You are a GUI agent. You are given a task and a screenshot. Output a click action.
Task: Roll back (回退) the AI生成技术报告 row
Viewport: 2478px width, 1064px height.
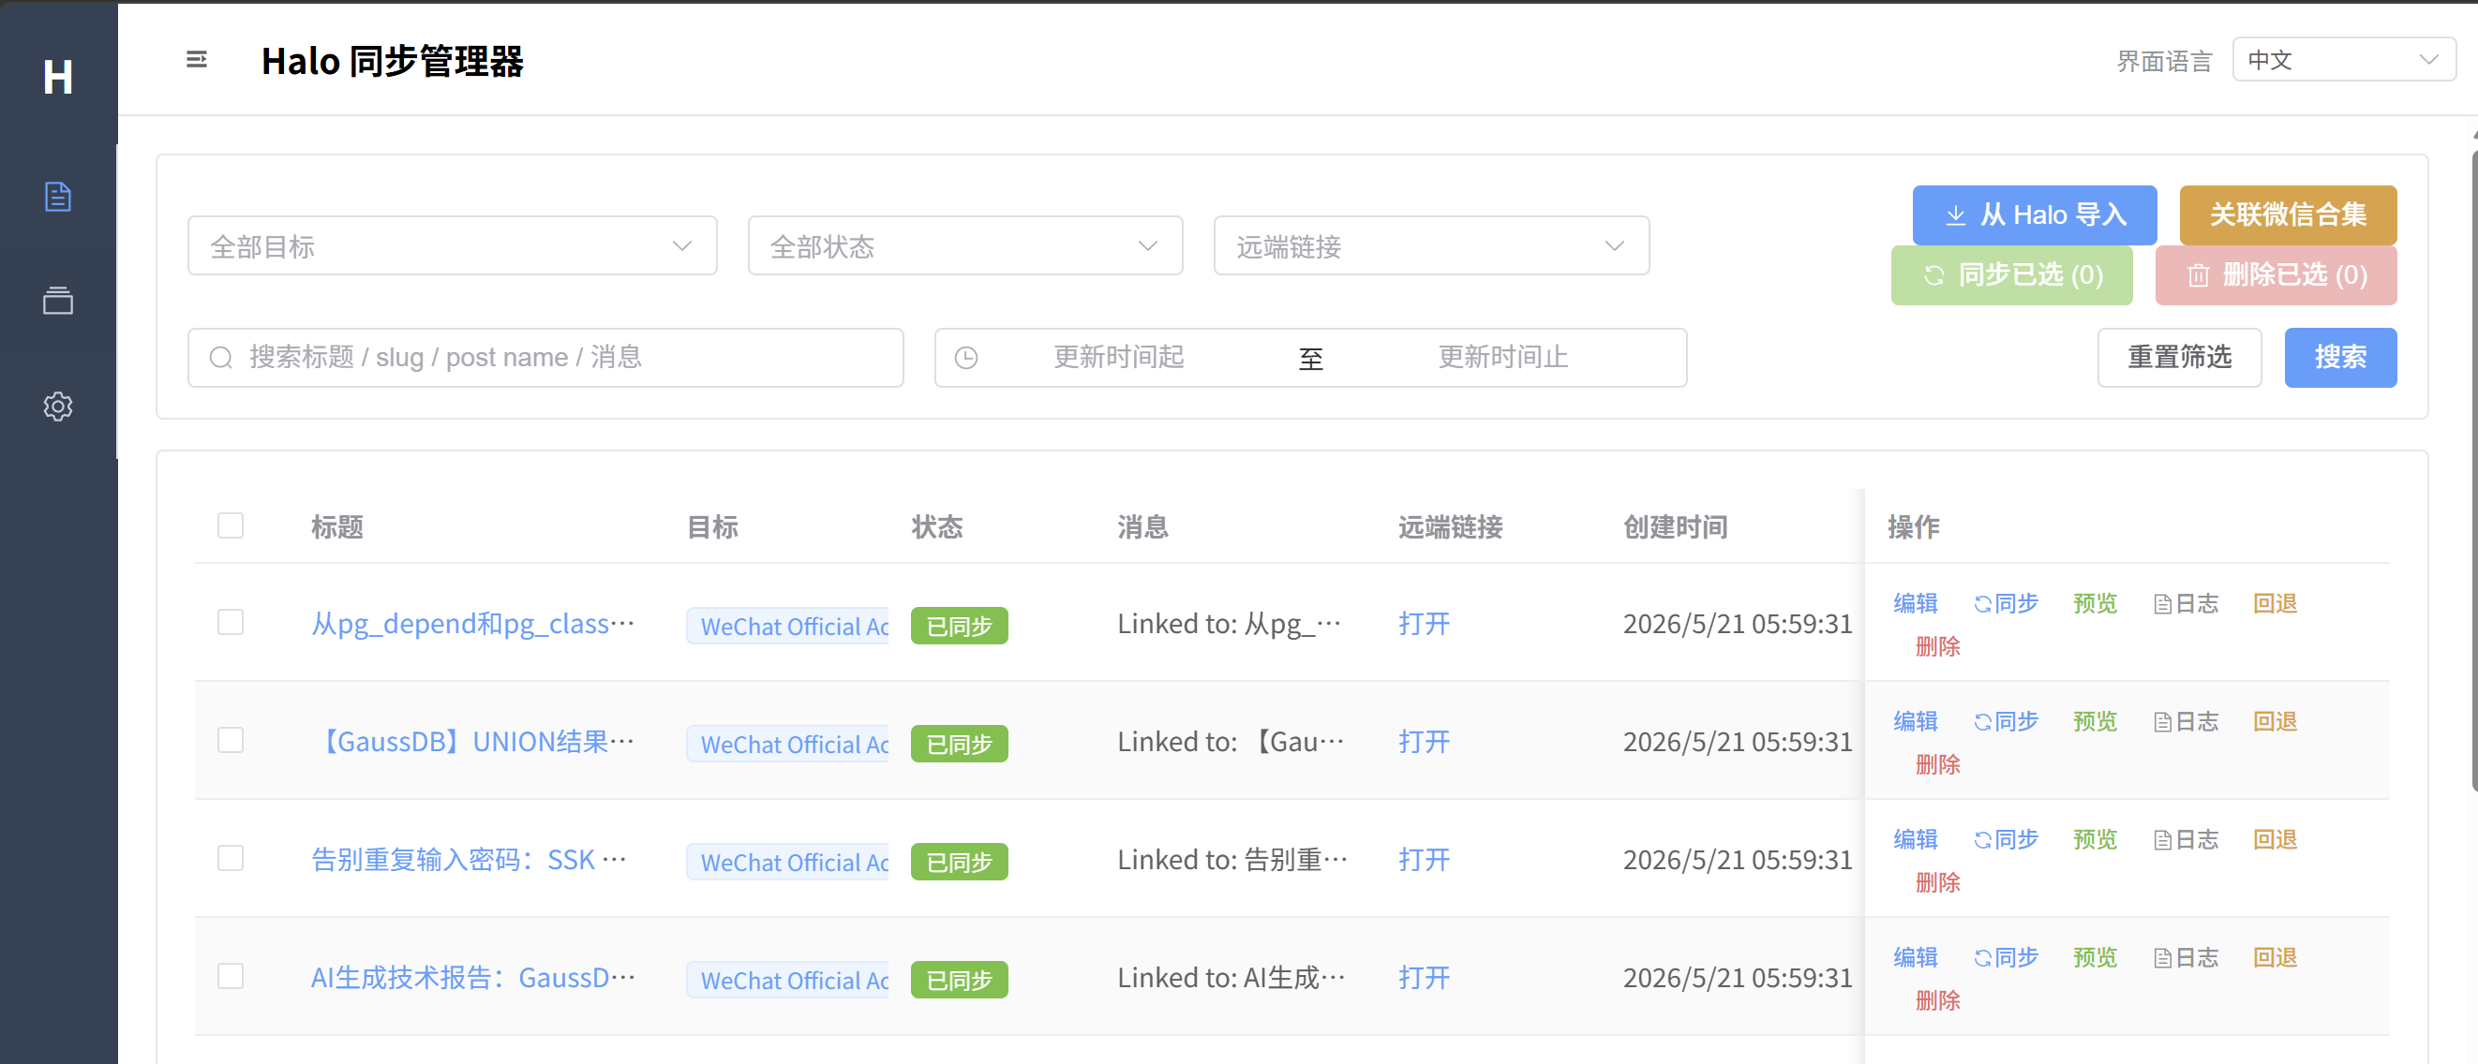[2275, 958]
